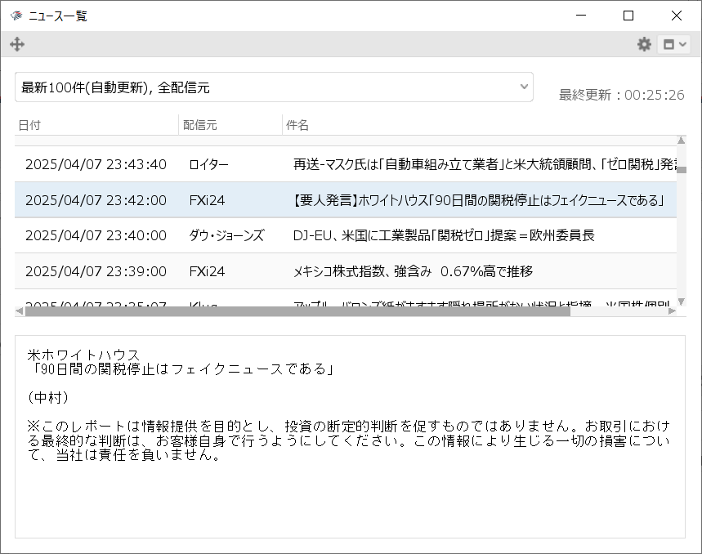Select the メキシコ株式指数 headline
Screen dimensions: 702x554
(x=413, y=271)
